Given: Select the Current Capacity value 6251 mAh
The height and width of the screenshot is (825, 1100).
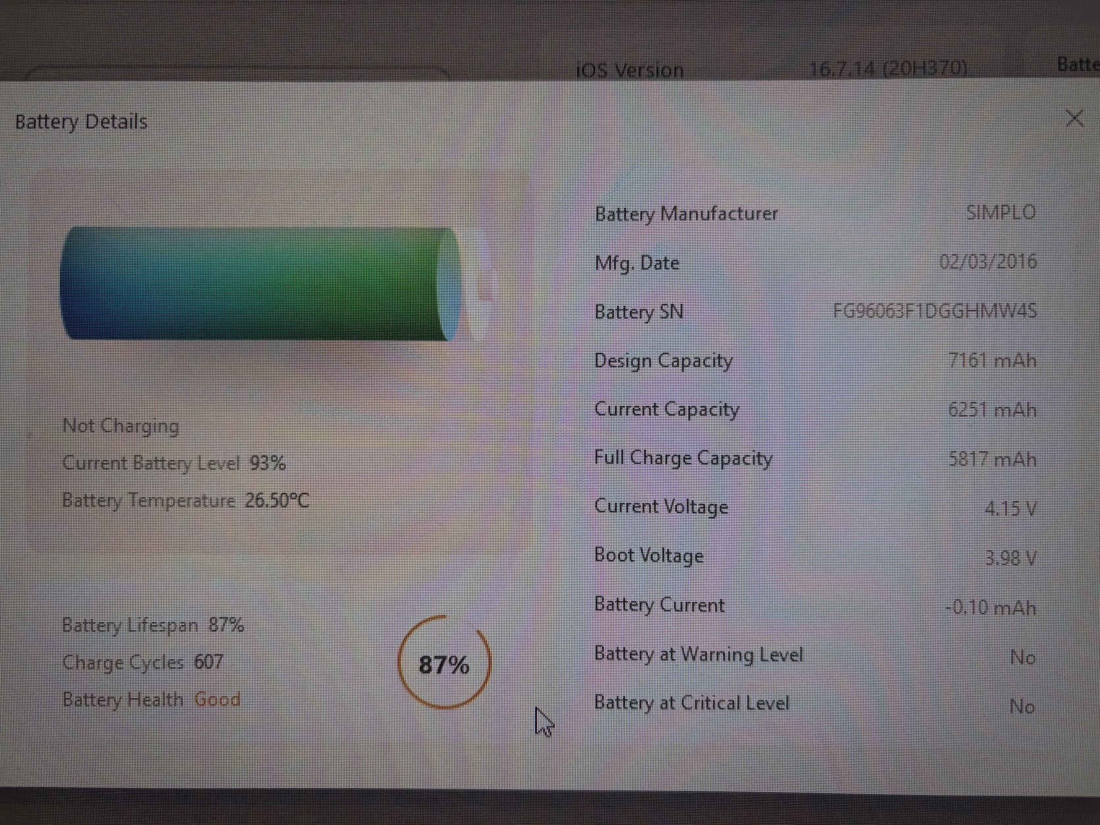Looking at the screenshot, I should coord(992,410).
